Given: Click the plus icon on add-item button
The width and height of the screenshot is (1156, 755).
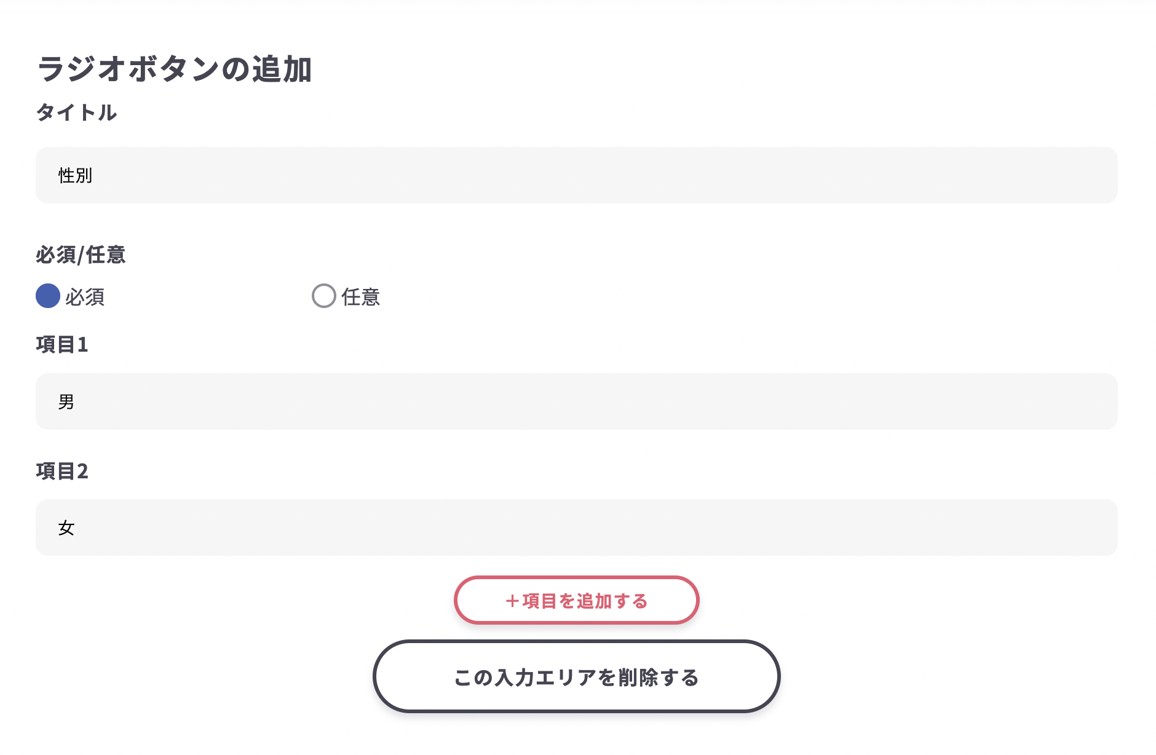Looking at the screenshot, I should [512, 601].
